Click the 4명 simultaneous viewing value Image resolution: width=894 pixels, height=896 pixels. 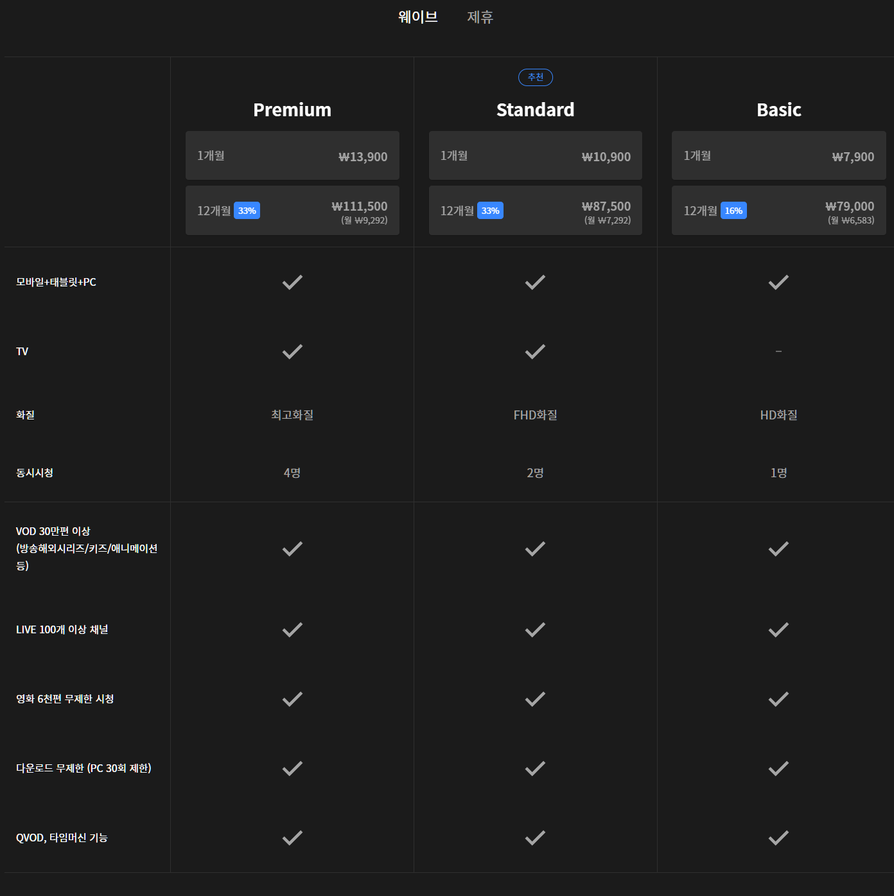click(292, 473)
